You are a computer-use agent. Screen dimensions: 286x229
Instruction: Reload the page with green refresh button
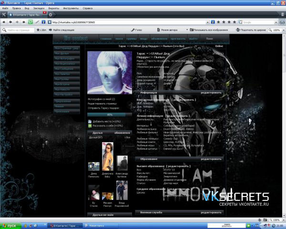pos(31,22)
